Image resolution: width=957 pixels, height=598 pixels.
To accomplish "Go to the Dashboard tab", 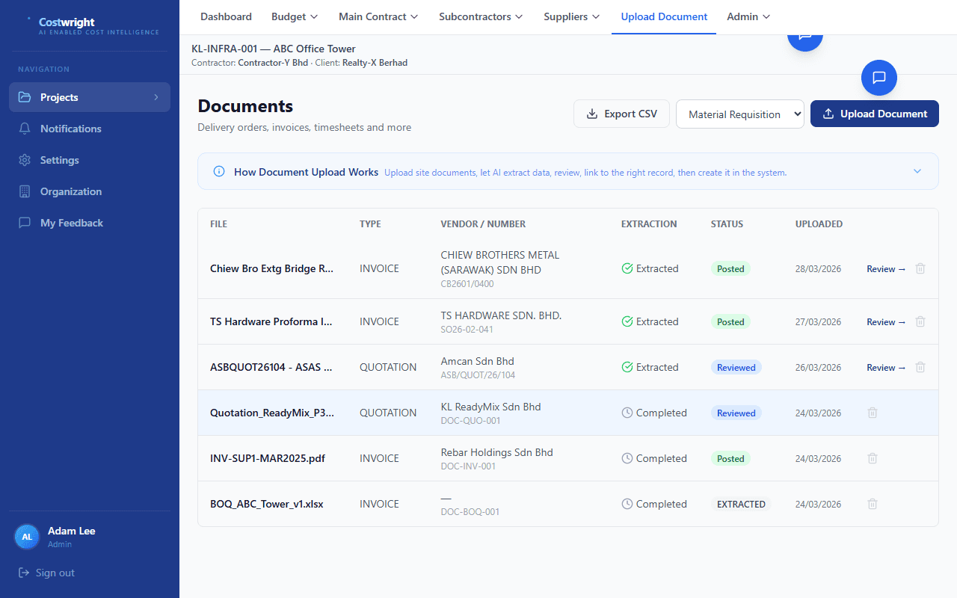I will pos(226,16).
